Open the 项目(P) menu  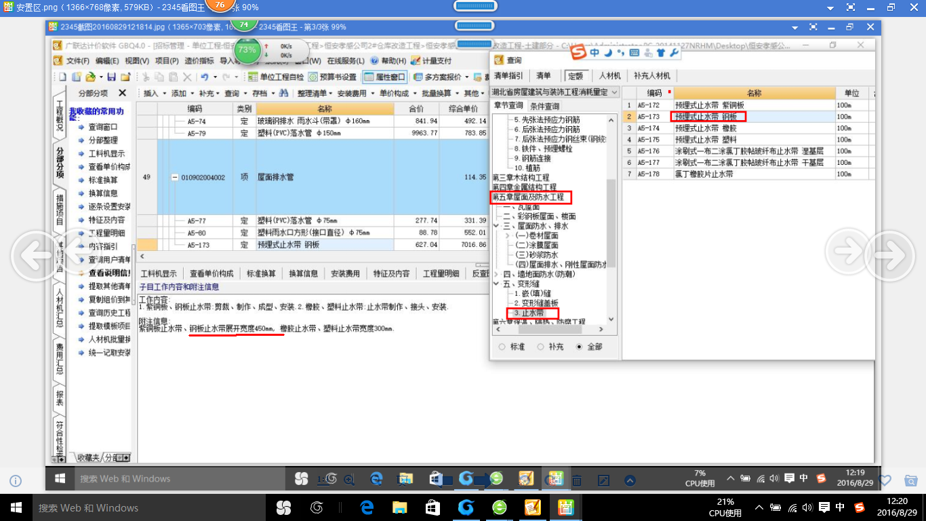click(x=167, y=61)
